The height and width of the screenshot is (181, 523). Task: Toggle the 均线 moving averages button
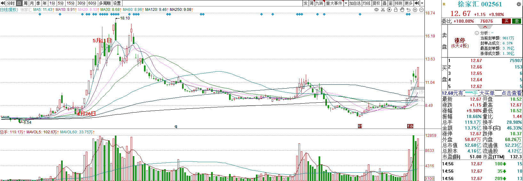367,3
